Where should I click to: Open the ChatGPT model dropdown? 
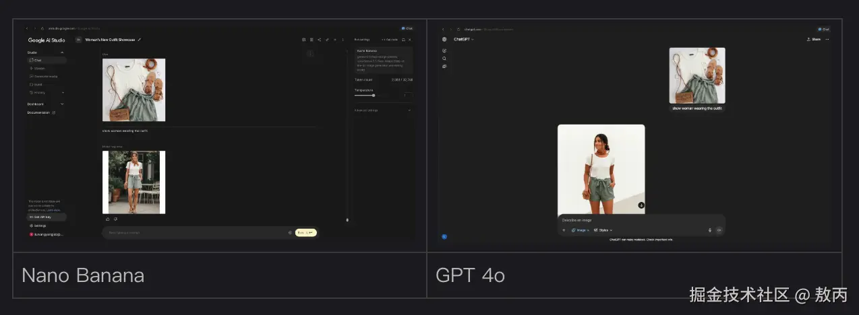pyautogui.click(x=464, y=39)
